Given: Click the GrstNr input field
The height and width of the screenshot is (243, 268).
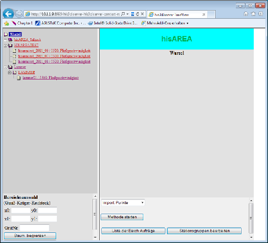Looking at the screenshot, I should [x=34, y=228].
